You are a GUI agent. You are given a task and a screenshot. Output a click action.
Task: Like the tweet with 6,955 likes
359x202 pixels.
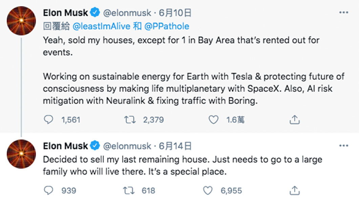pos(208,190)
